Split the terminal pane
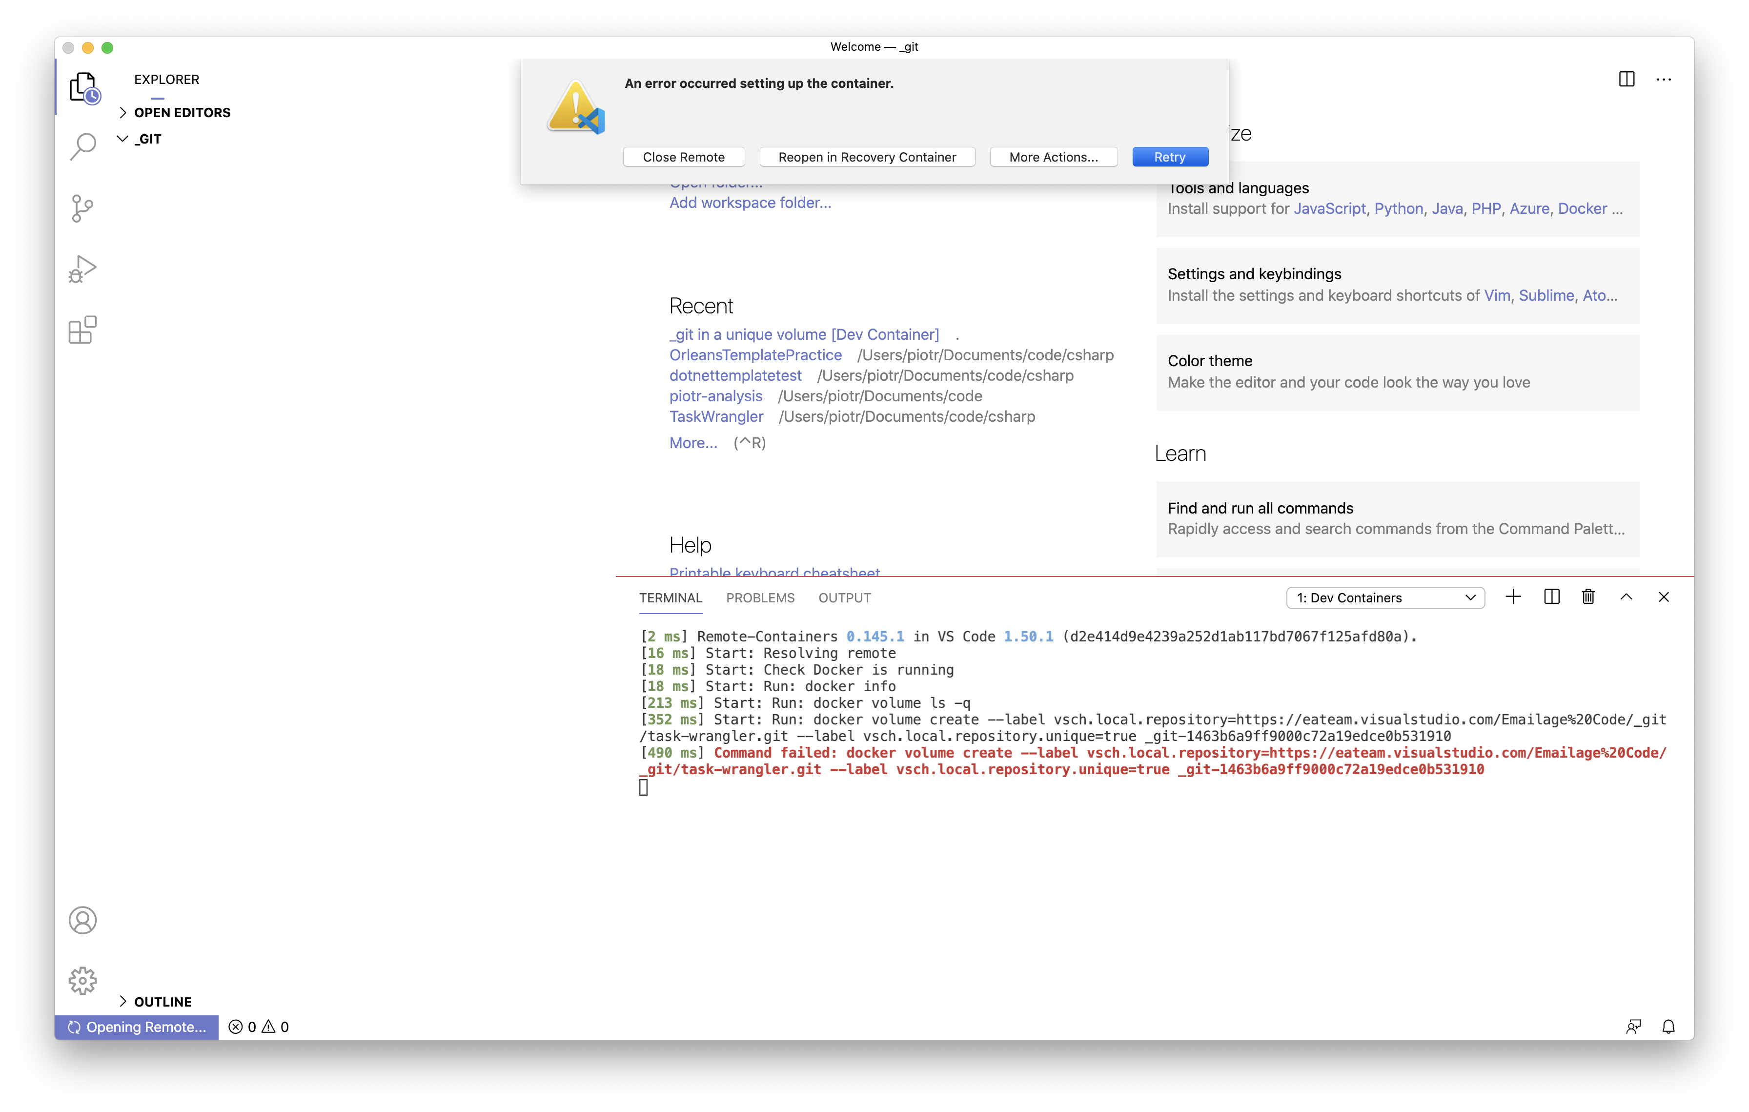The image size is (1749, 1112). [x=1551, y=597]
